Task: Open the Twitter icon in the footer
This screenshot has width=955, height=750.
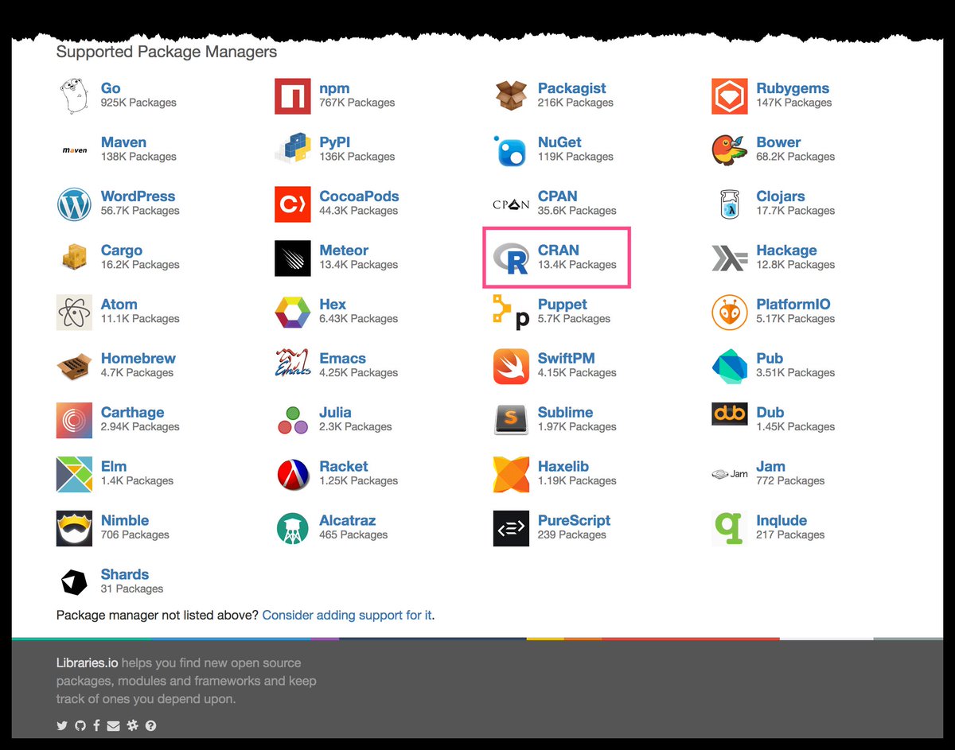Action: (62, 725)
